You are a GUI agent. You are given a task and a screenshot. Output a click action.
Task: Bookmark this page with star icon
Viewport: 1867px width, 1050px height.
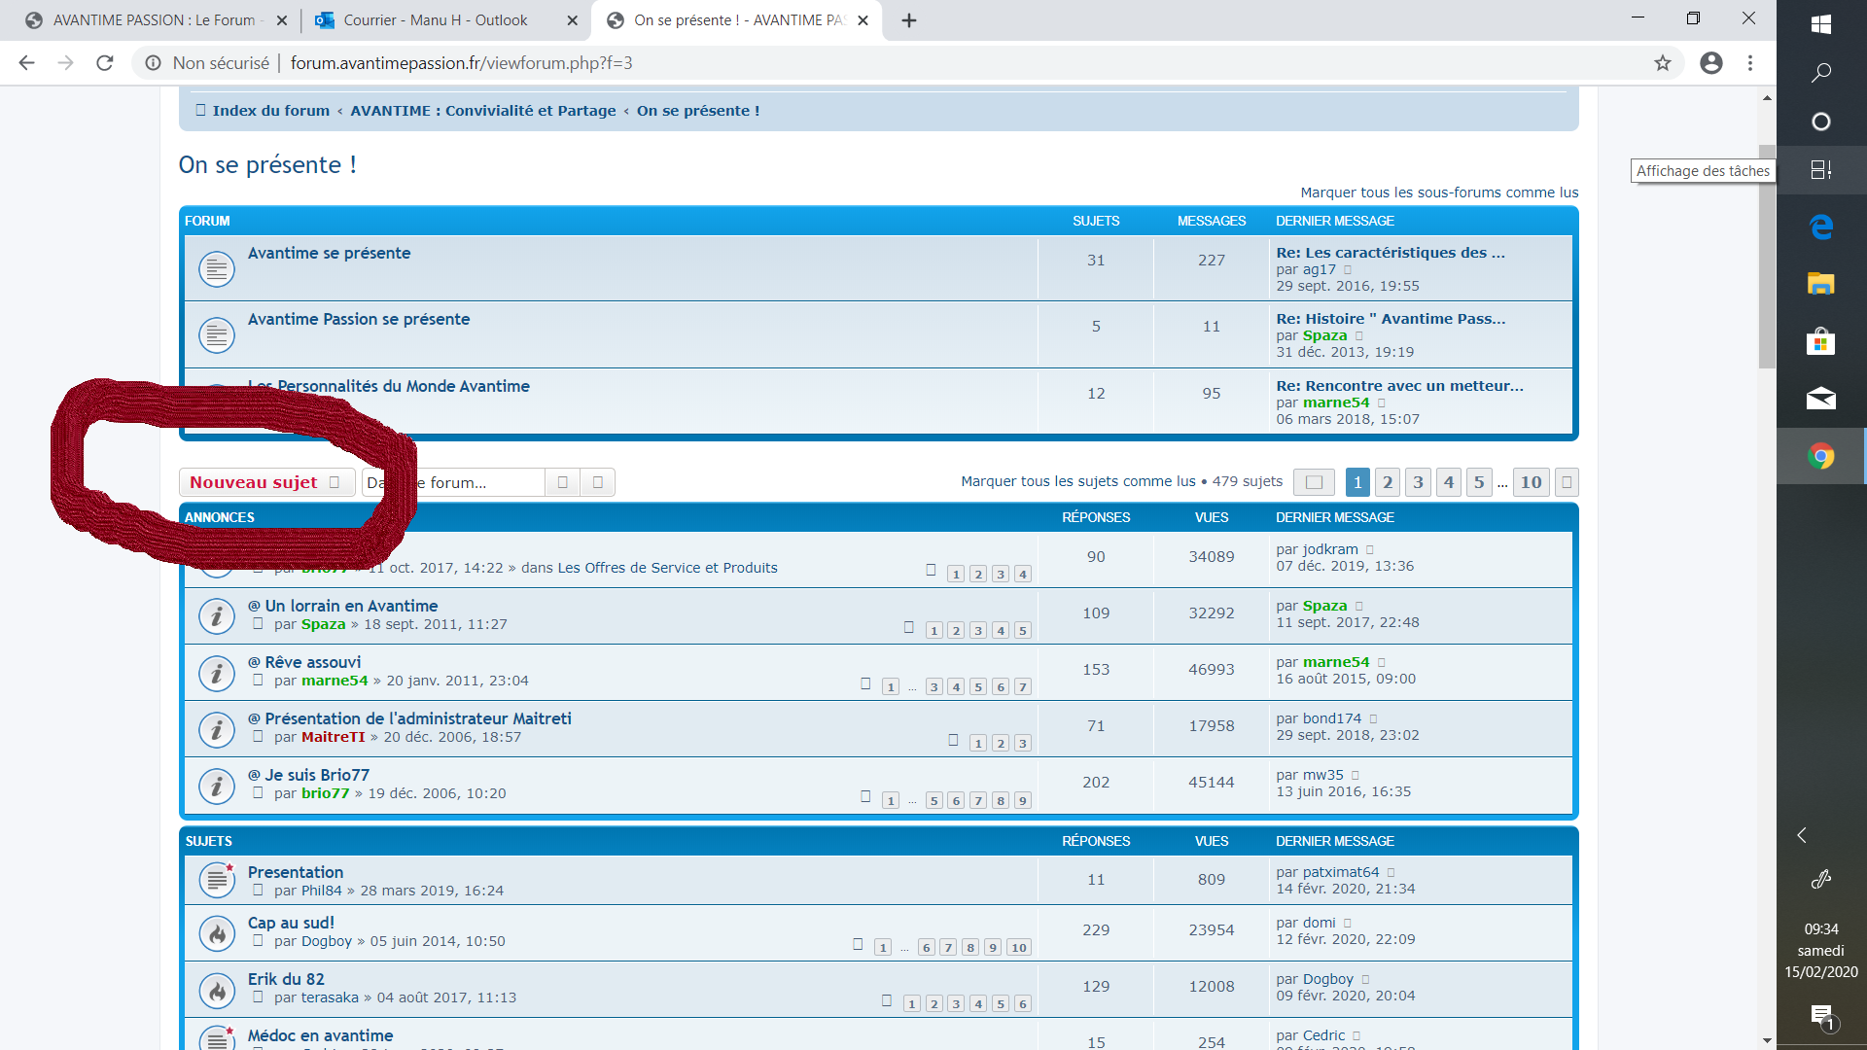pyautogui.click(x=1663, y=63)
